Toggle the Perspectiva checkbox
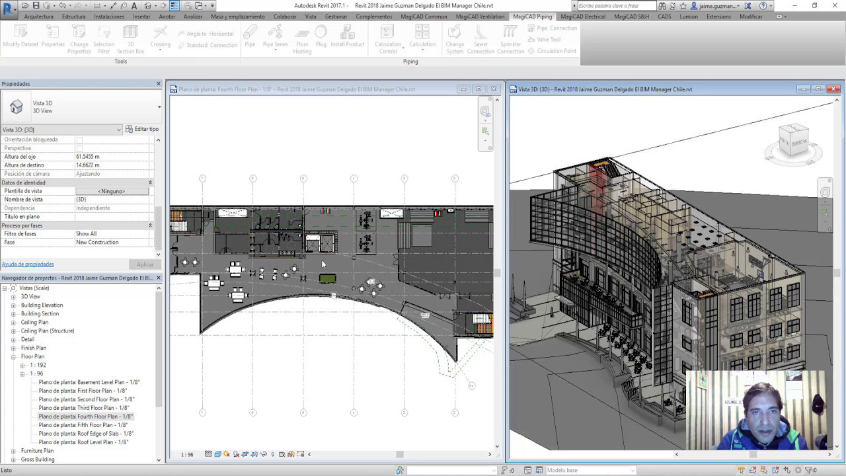This screenshot has width=846, height=476. [79, 149]
